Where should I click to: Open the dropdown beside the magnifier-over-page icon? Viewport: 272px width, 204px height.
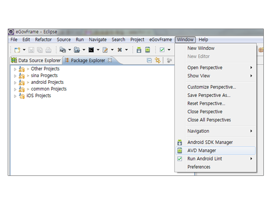69,50
